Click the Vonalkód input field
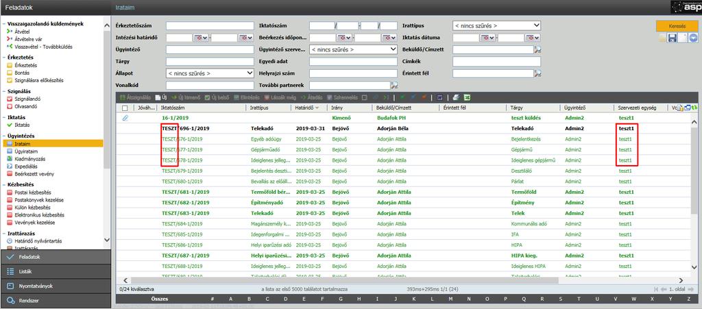Screen dimensions: 702x309 click(210, 85)
